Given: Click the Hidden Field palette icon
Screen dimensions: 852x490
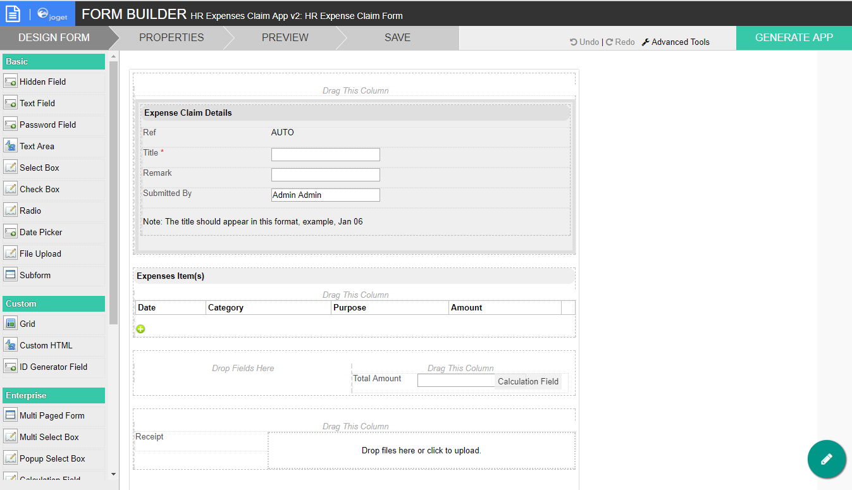Looking at the screenshot, I should click(10, 82).
